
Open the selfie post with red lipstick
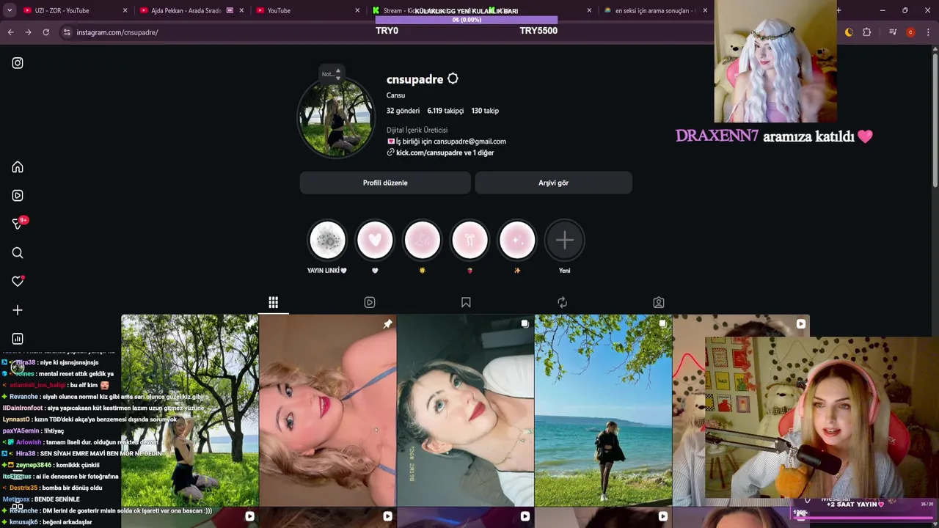[465, 411]
